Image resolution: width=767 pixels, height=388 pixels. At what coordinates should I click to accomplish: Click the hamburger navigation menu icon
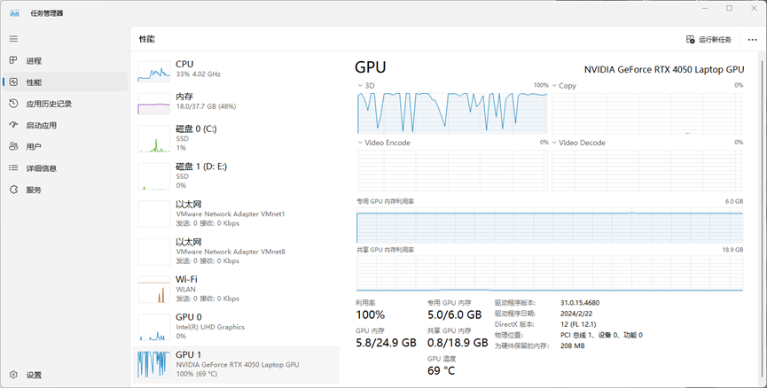tap(13, 39)
